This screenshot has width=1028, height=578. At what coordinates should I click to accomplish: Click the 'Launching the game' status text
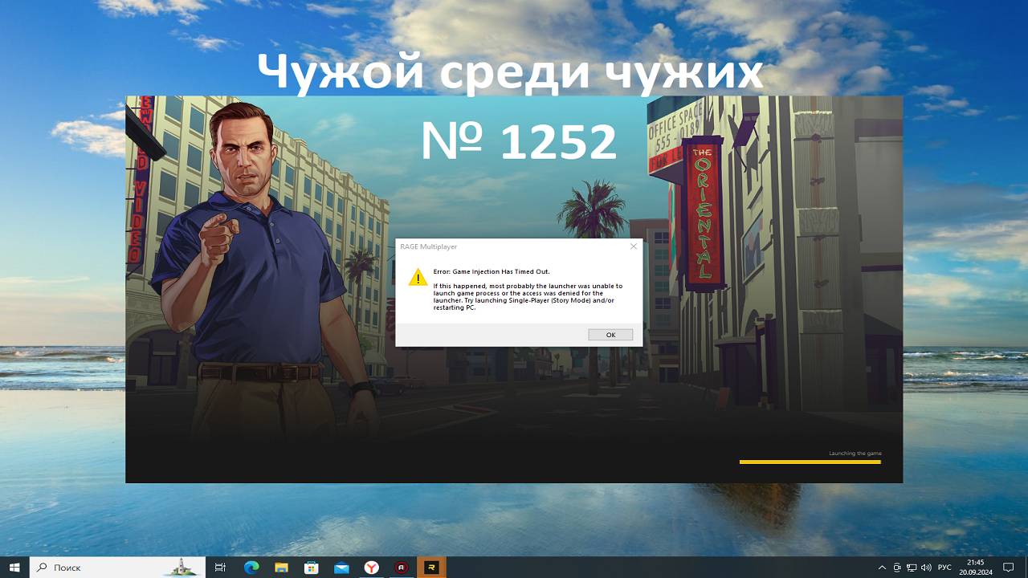click(855, 454)
